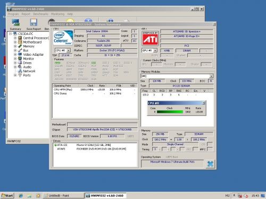Image resolution: width=266 pixels, height=199 pixels.
Task: Click the PC133 SDRAM type field
Action: pyautogui.click(x=181, y=86)
